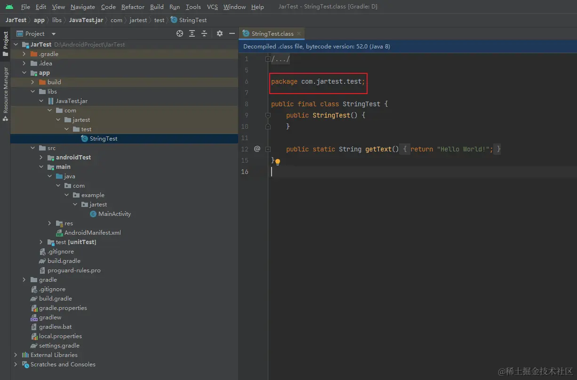The image size is (577, 380).
Task: Click the locate/select opened file target icon
Action: tap(180, 33)
